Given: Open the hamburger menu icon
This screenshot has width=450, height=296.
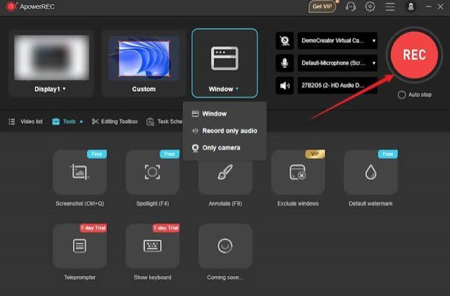Looking at the screenshot, I should (x=390, y=6).
